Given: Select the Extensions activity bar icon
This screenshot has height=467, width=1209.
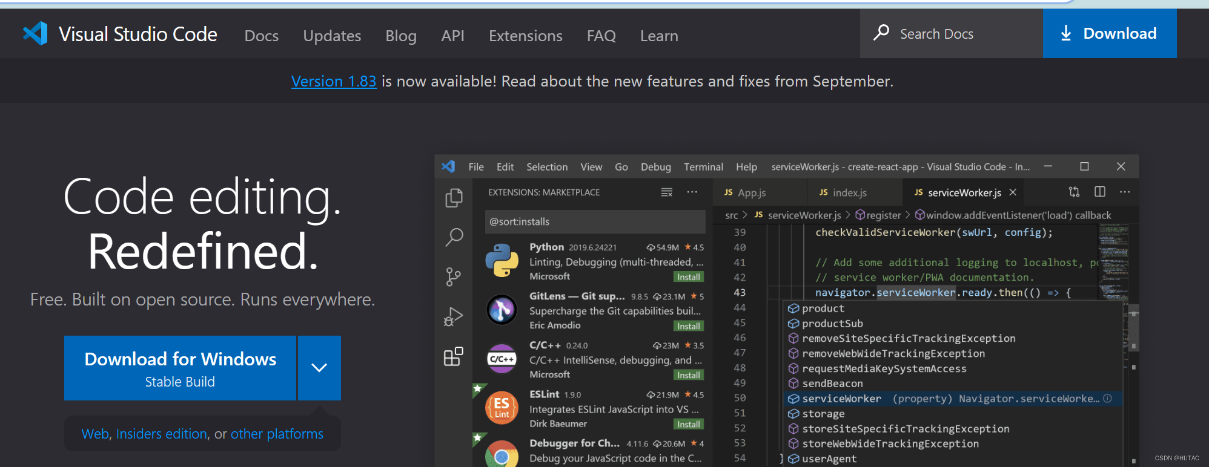Looking at the screenshot, I should coord(453,356).
